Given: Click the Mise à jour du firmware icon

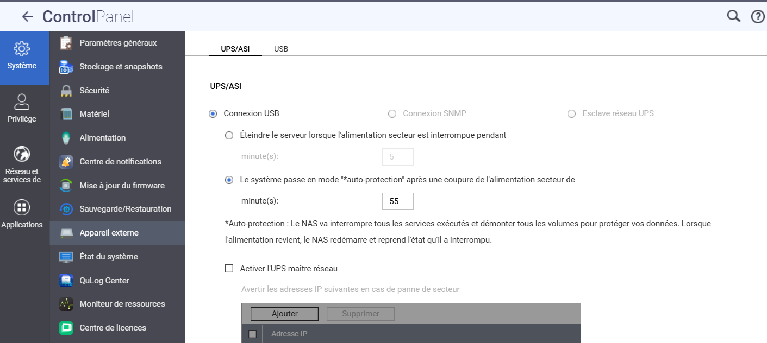Looking at the screenshot, I should pos(66,186).
